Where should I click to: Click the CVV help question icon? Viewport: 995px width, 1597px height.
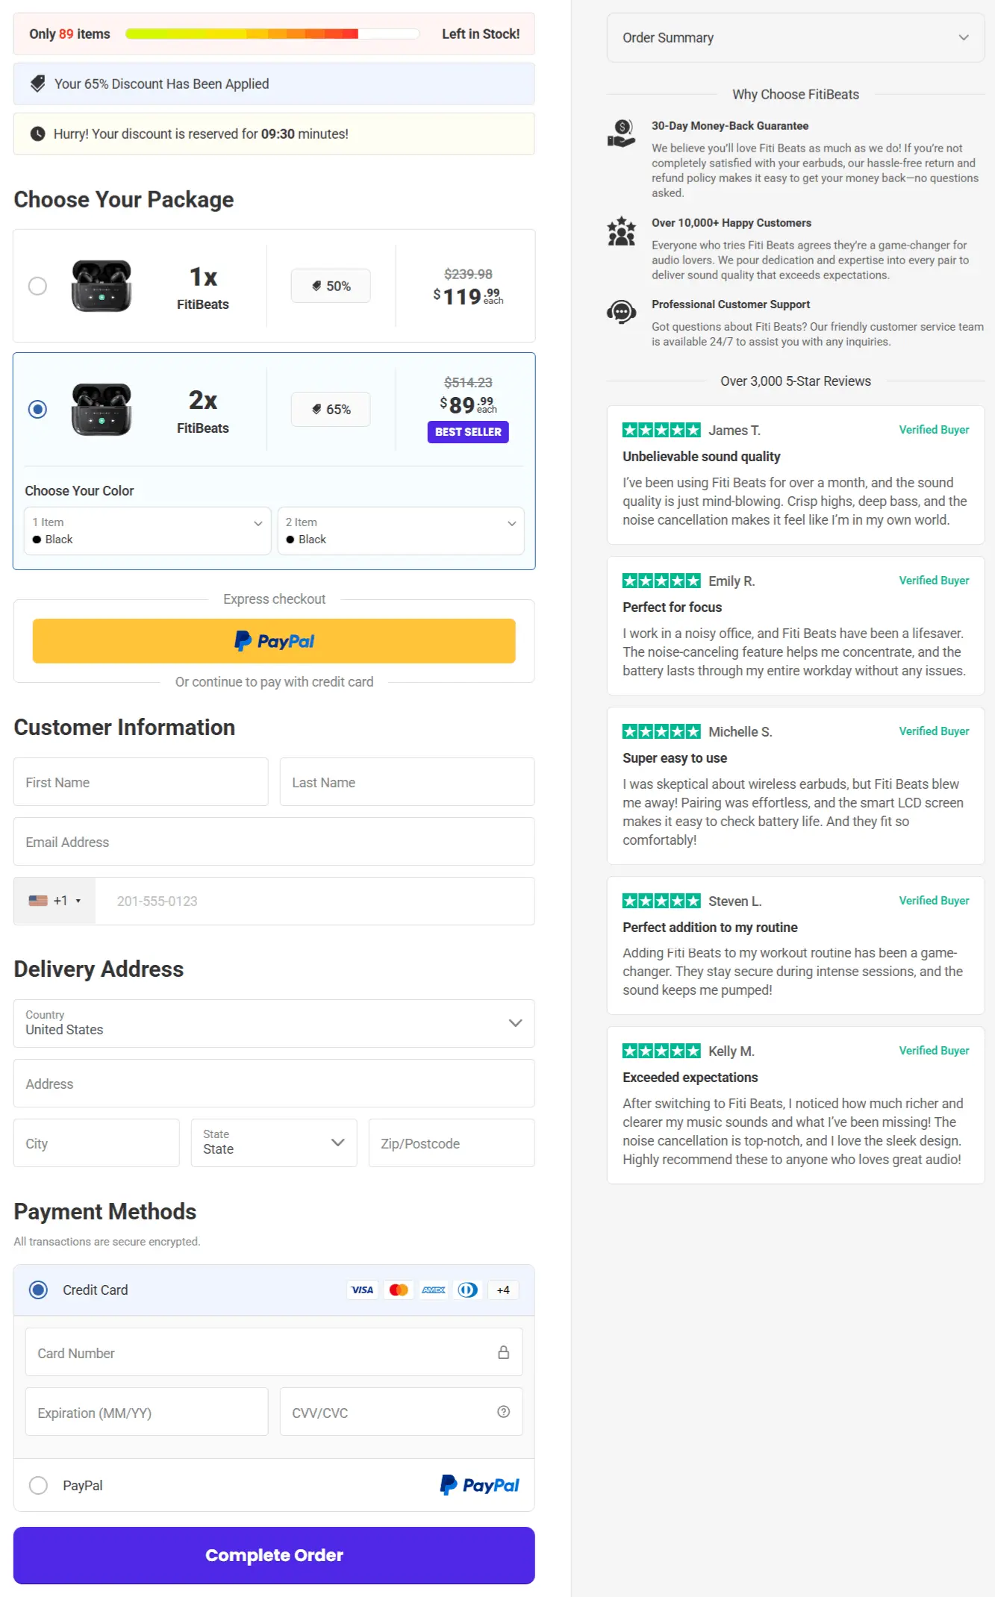click(504, 1411)
